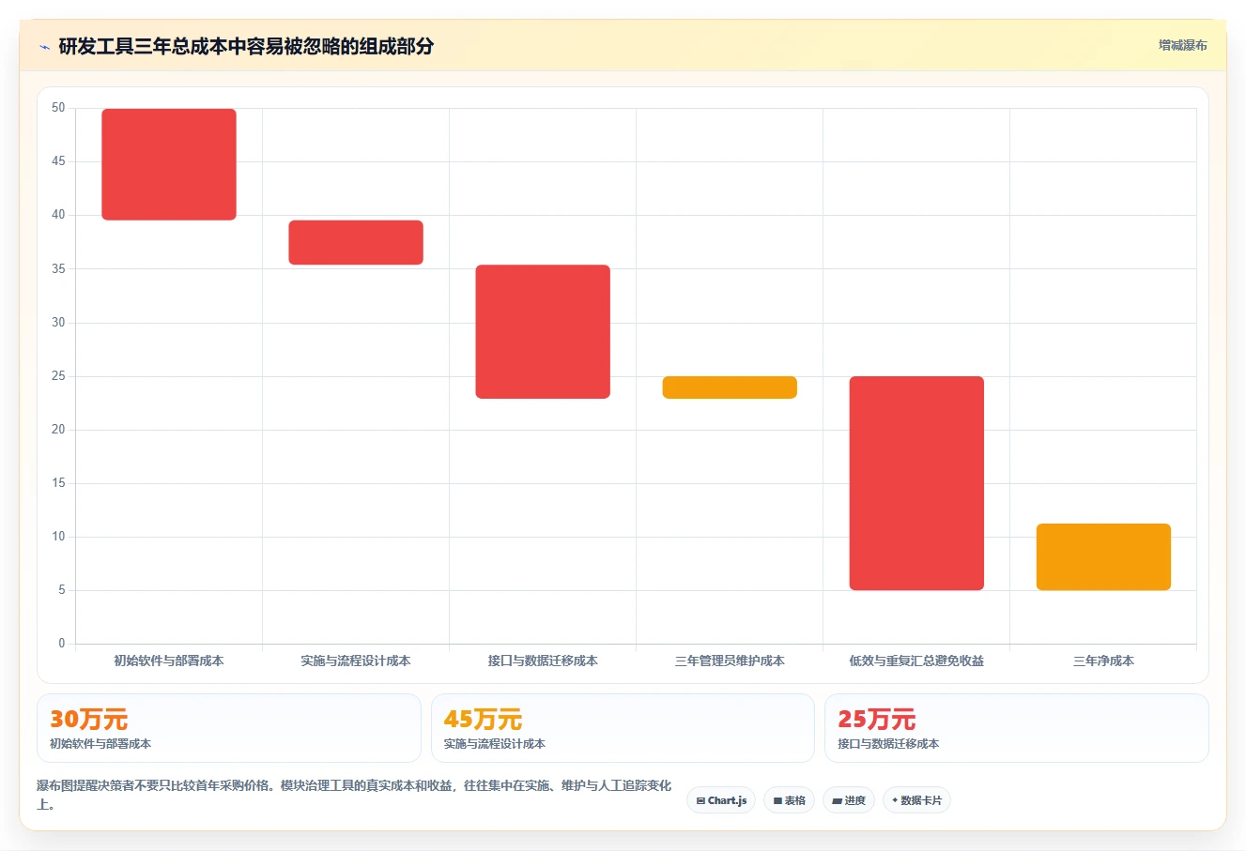Click x-axis label 低效与重复汇总避免收益

(916, 661)
